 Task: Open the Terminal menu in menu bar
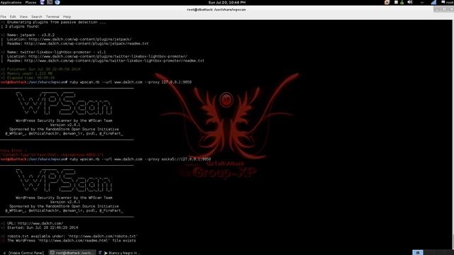pos(52,17)
